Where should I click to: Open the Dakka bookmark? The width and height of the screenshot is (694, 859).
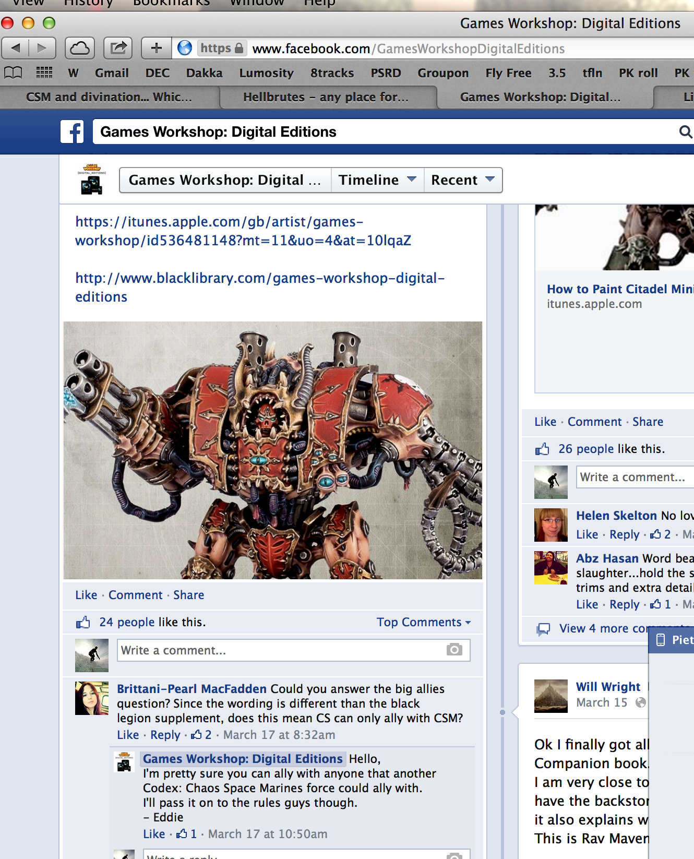pos(204,73)
